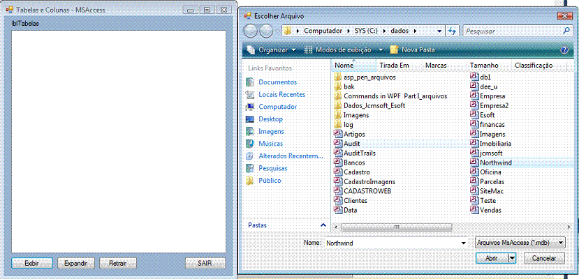Screen dimensions: 579x279
Task: Select the db1 database file icon
Action: [x=474, y=76]
